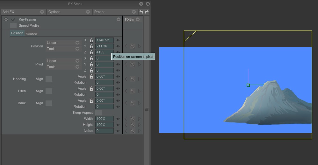Screen dimensions: 318x165
Task: Switch to the Source tab
Action: coord(31,34)
